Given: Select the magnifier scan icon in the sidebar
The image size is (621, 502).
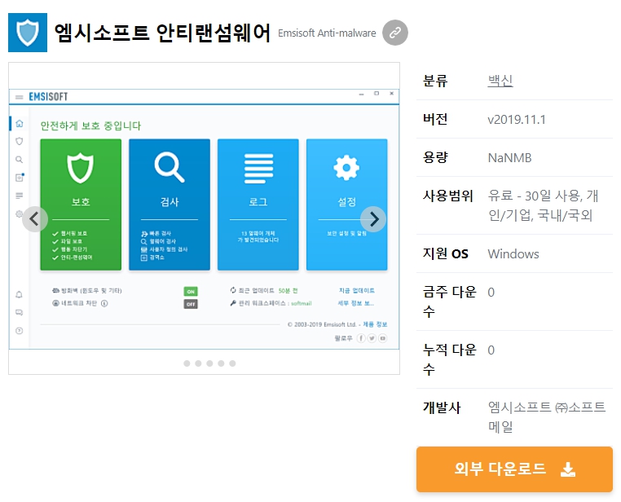Looking at the screenshot, I should point(19,160).
